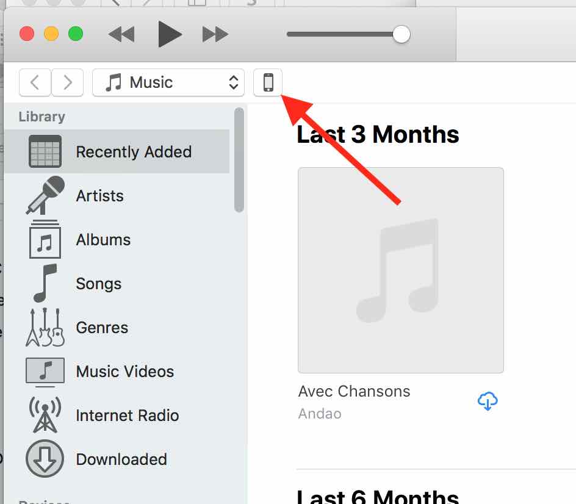Screen dimensions: 576x504
Task: Download Avec Chansons via the cloud icon
Action: pyautogui.click(x=488, y=401)
